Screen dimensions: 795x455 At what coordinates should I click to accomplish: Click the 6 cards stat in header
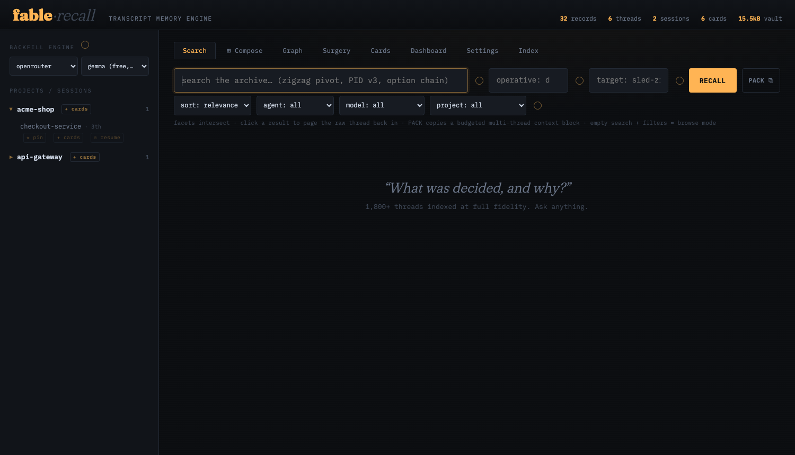713,19
